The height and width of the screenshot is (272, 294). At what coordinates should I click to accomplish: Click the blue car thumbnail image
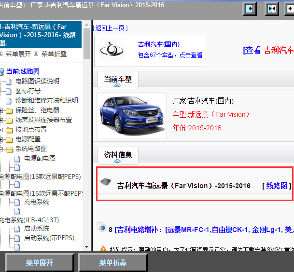pos(131,116)
